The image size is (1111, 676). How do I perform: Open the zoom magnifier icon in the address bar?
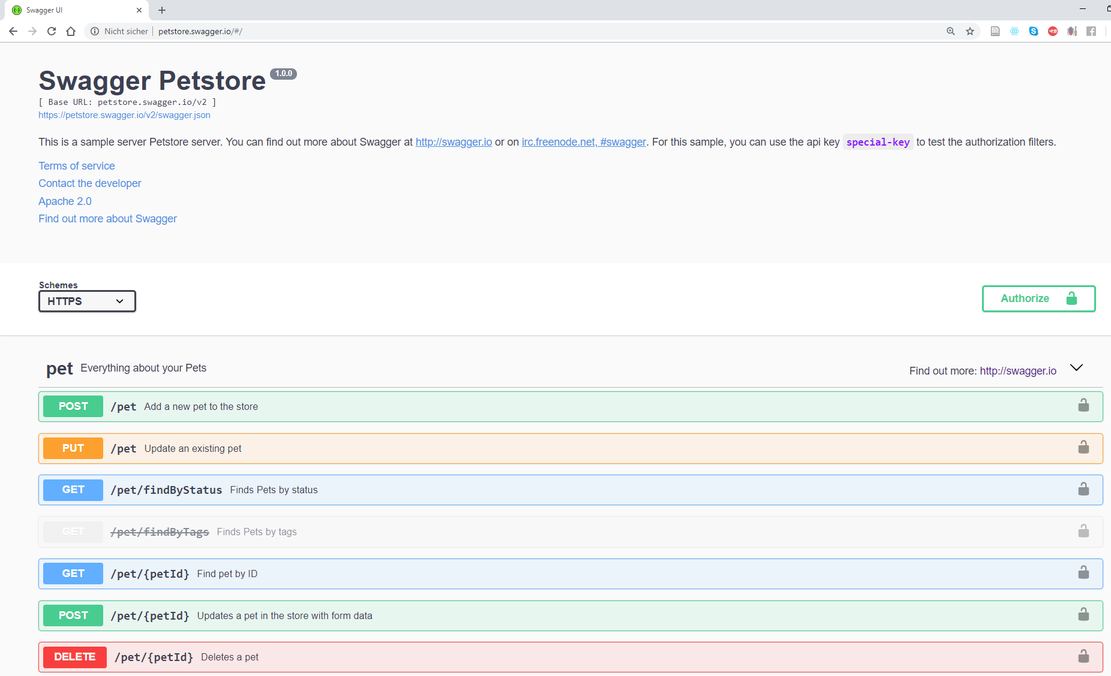click(x=951, y=31)
